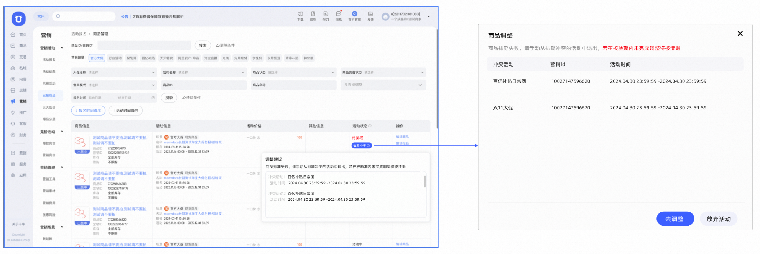Image resolution: width=760 pixels, height=254 pixels.
Task: Click the Qianniu bull logo icon
Action: click(x=18, y=18)
